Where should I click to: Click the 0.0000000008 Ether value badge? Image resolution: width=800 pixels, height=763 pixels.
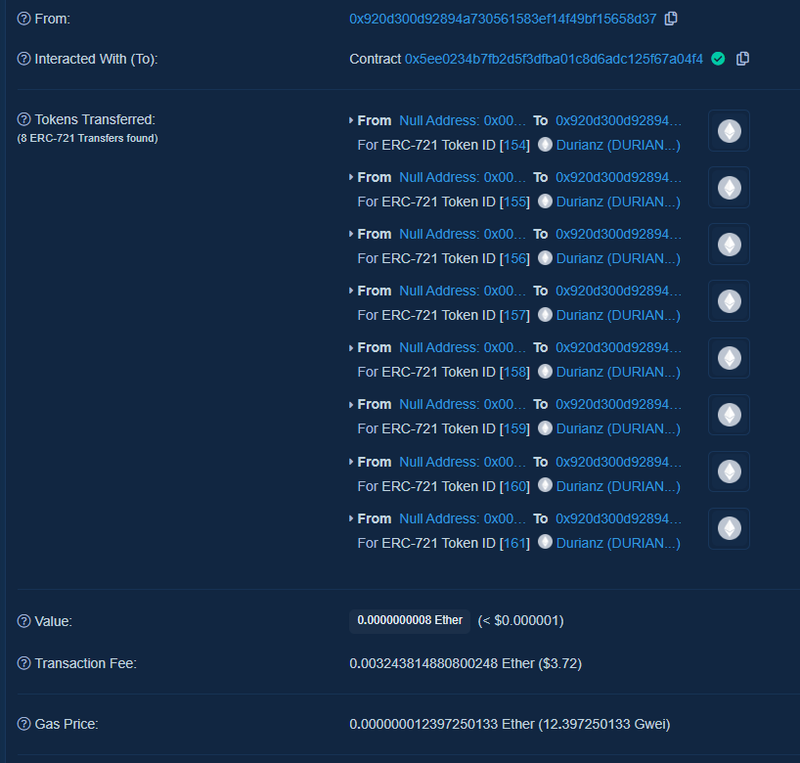pyautogui.click(x=410, y=620)
